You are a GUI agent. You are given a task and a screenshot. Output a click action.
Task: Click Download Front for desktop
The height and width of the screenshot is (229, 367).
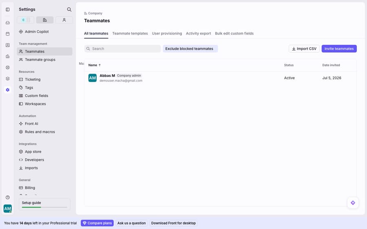173,223
